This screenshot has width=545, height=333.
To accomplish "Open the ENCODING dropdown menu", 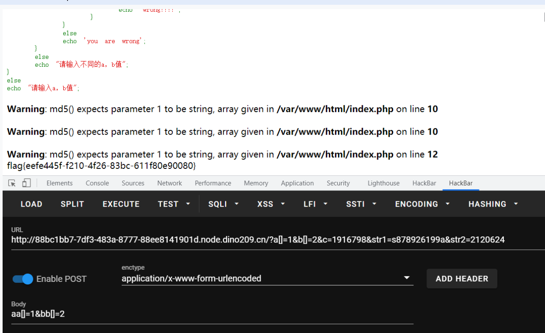I will 422,204.
